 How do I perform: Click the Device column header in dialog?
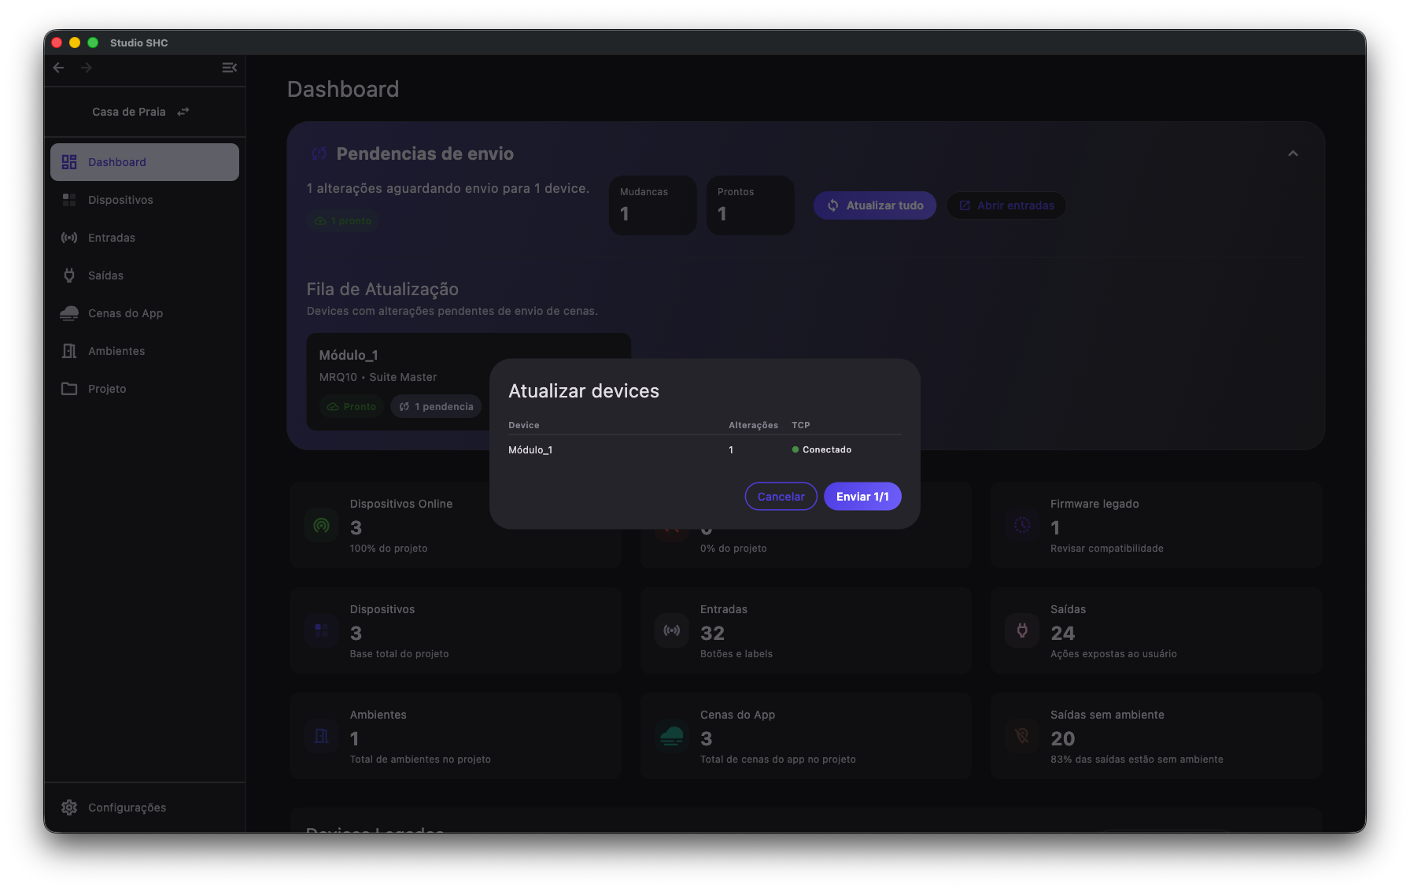coord(524,425)
